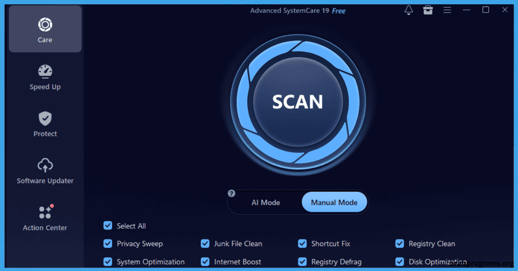Screen dimensions: 518x271
Task: Uncheck the System Optimization checkbox
Action: point(108,262)
